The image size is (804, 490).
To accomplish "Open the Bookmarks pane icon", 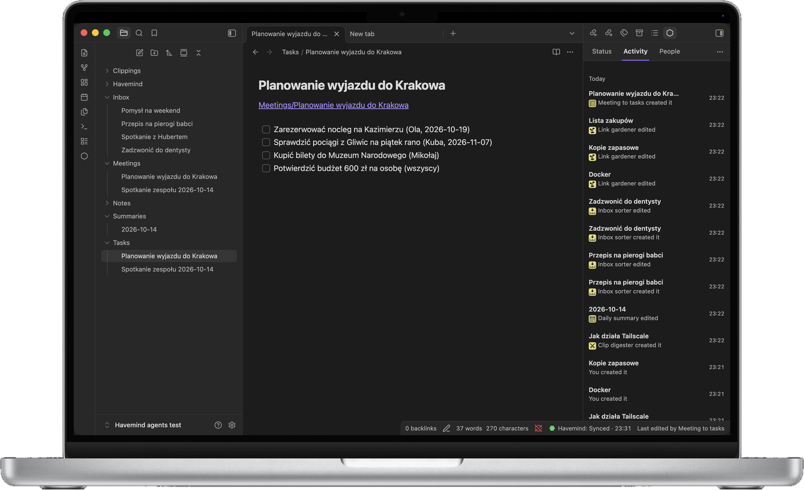I will 154,33.
